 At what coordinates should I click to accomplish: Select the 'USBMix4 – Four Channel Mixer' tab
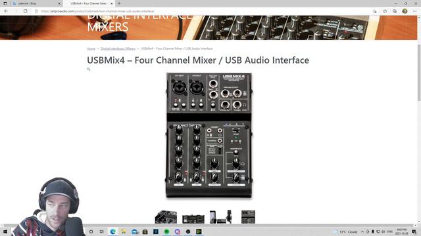(x=88, y=3)
